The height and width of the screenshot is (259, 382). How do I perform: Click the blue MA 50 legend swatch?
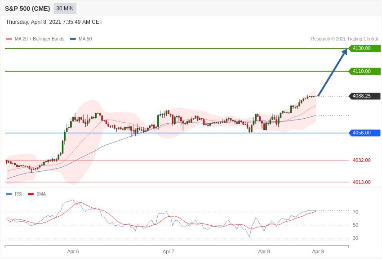(x=73, y=39)
